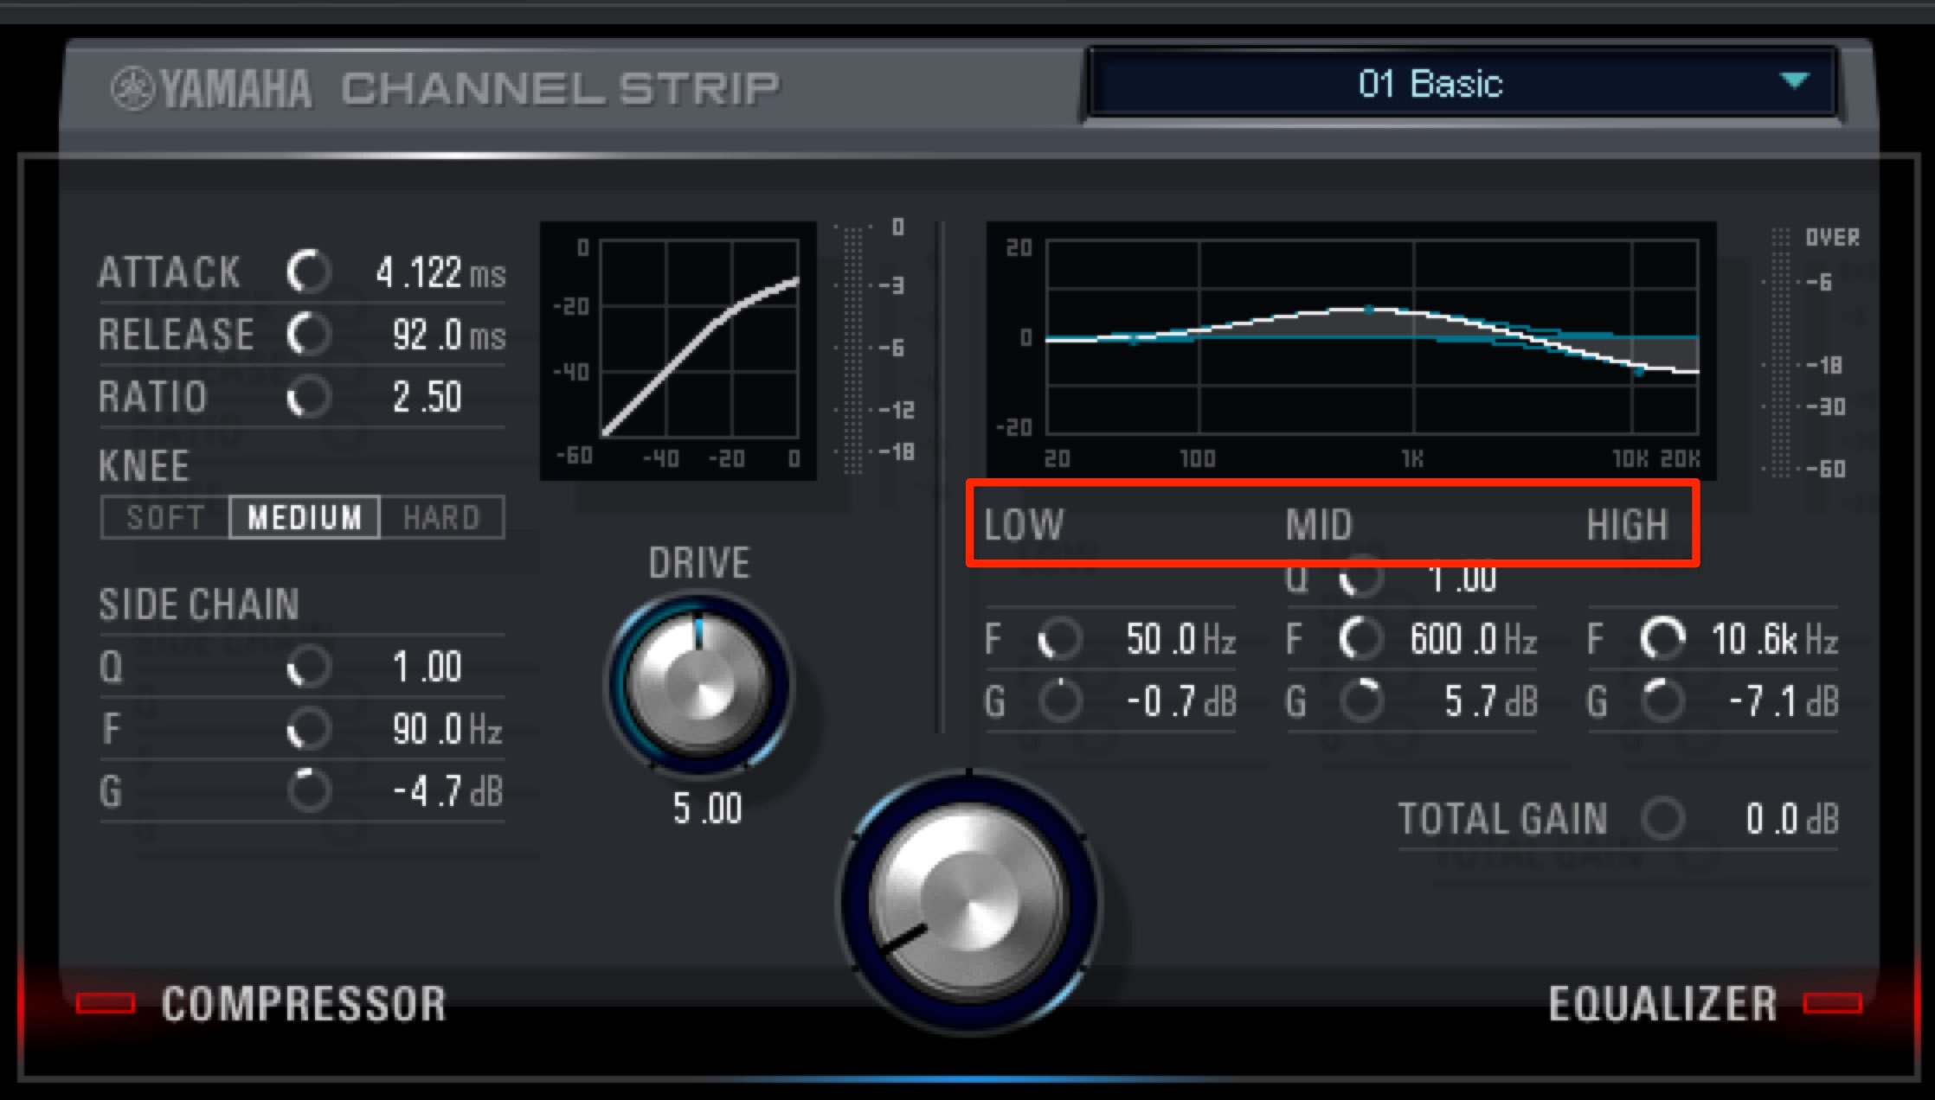Click the high frequency value 10.6k Hz
The width and height of the screenshot is (1935, 1100).
point(1775,640)
